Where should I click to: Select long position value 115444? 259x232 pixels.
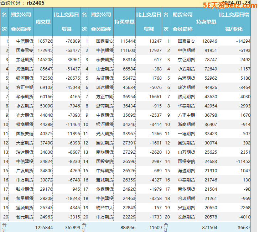(x=128, y=41)
